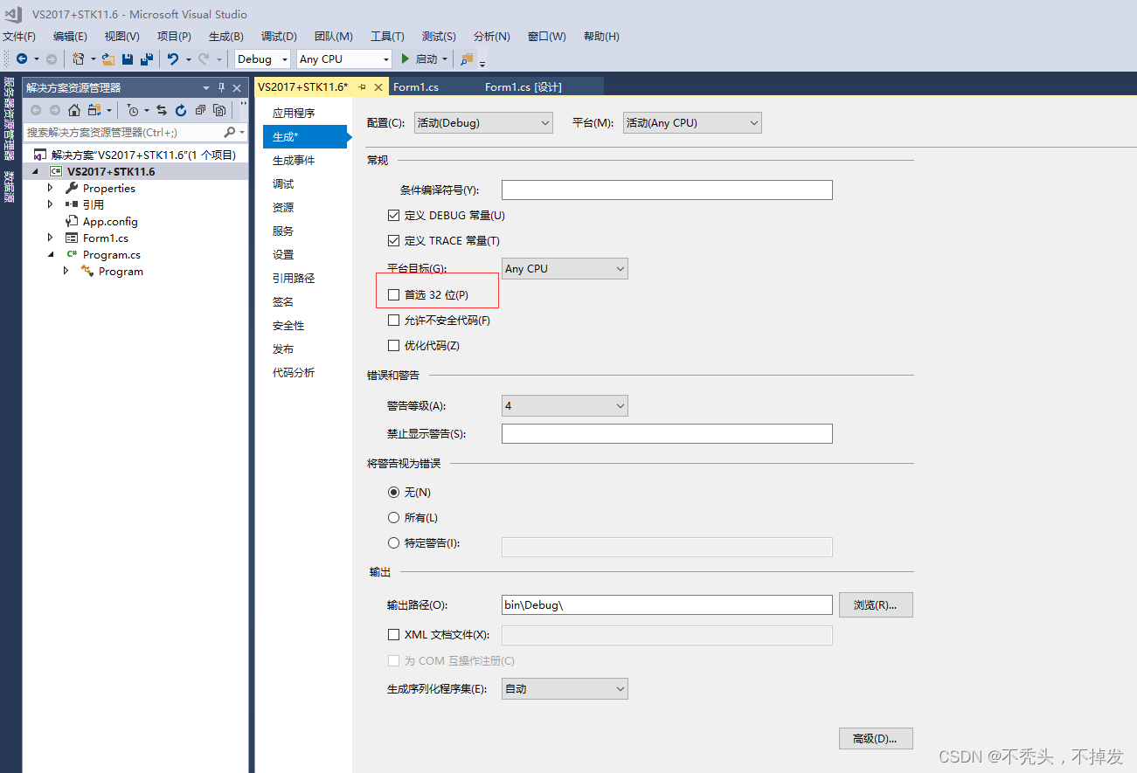Click the Refresh icon in Solution Explorer
This screenshot has width=1137, height=773.
tap(181, 110)
